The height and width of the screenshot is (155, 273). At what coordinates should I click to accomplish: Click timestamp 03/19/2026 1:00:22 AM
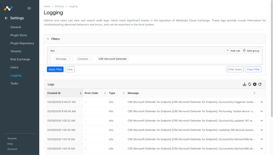point(61,121)
